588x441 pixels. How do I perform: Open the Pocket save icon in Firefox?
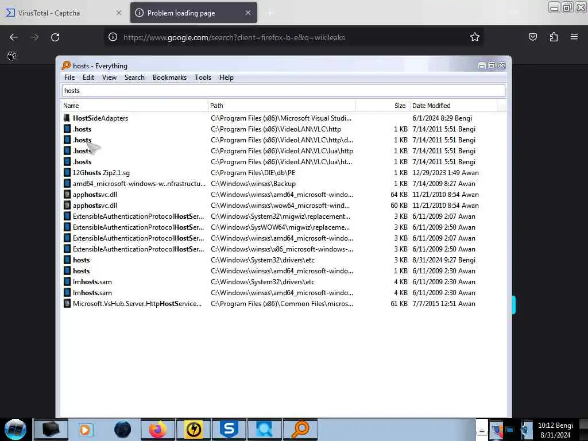tap(533, 37)
